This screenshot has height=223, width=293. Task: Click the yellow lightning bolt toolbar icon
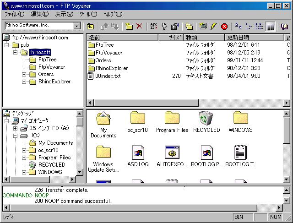214,27
